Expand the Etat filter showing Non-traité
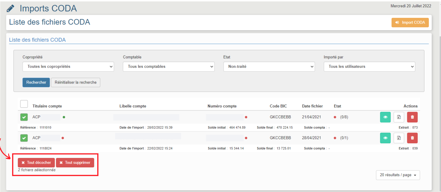The image size is (441, 192). click(x=269, y=67)
